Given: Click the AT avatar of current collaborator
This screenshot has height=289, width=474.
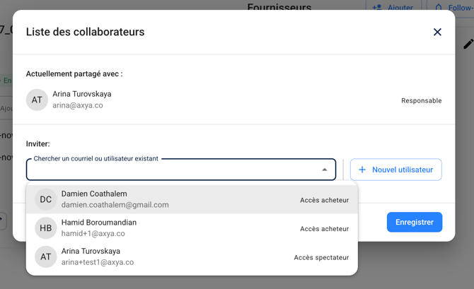Looking at the screenshot, I should tap(37, 100).
